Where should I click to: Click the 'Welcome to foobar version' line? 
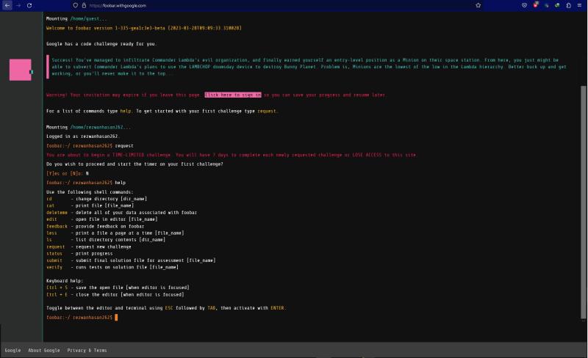point(144,28)
